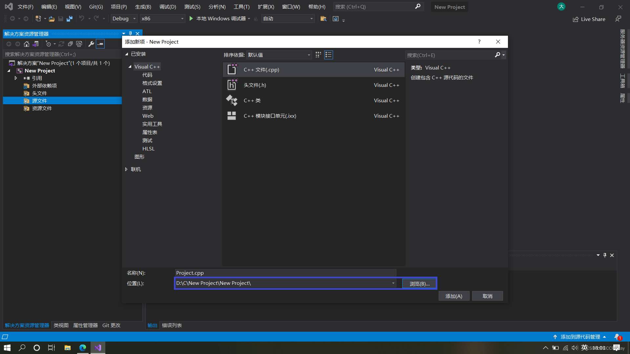Collapse the New Project node in Solution Explorer

click(9, 70)
